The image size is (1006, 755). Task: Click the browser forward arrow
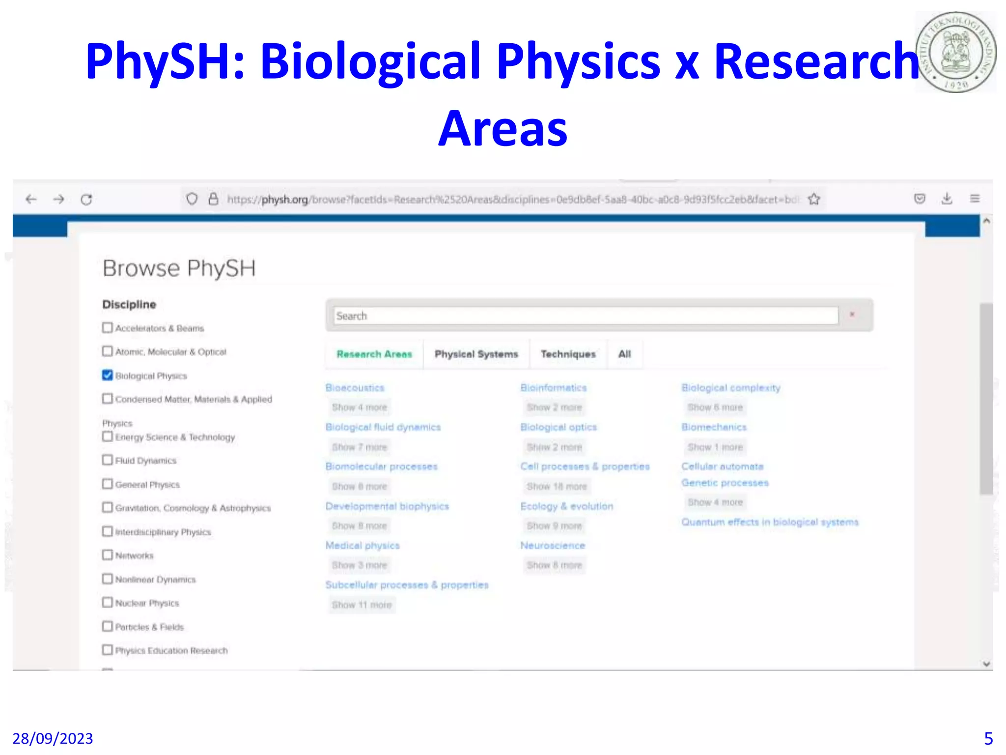[x=59, y=199]
